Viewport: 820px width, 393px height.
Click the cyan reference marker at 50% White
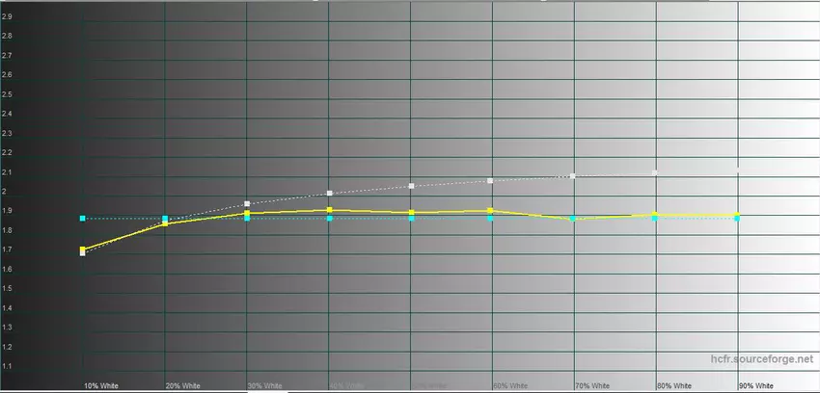click(x=412, y=219)
